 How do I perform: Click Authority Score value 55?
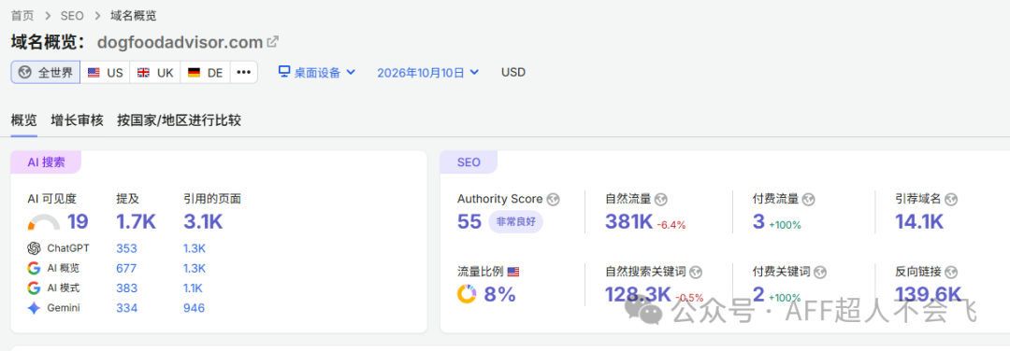[x=469, y=222]
